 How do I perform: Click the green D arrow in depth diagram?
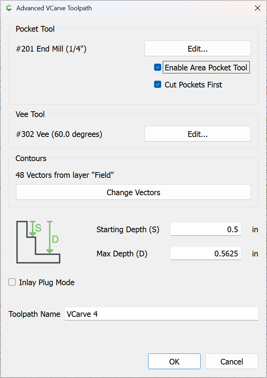pyautogui.click(x=50, y=238)
